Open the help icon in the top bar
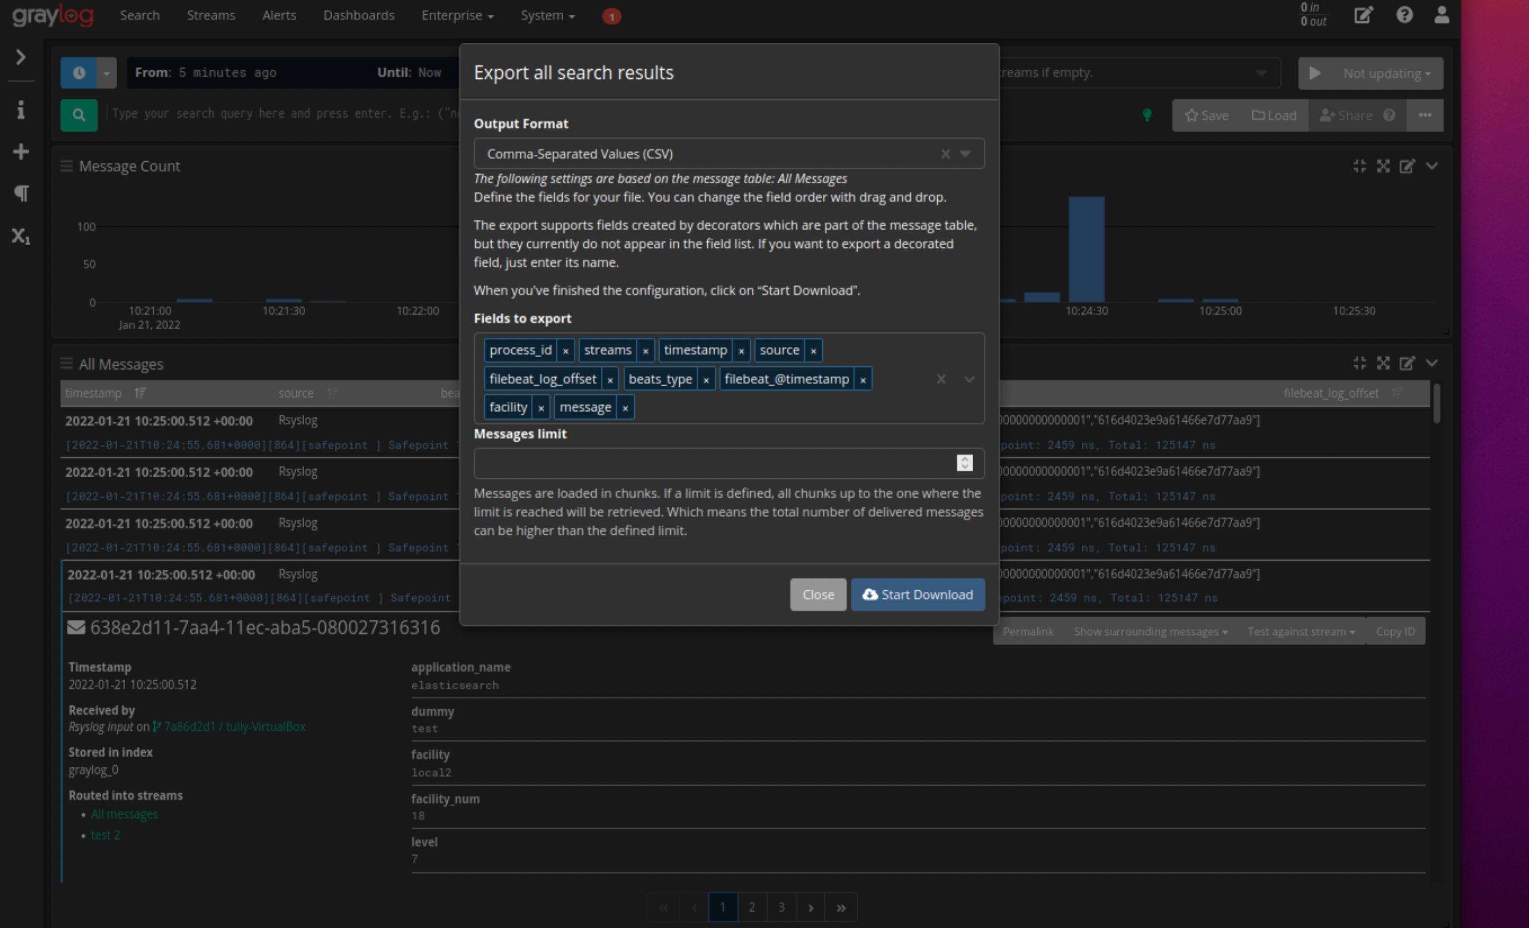The height and width of the screenshot is (928, 1529). (x=1405, y=15)
